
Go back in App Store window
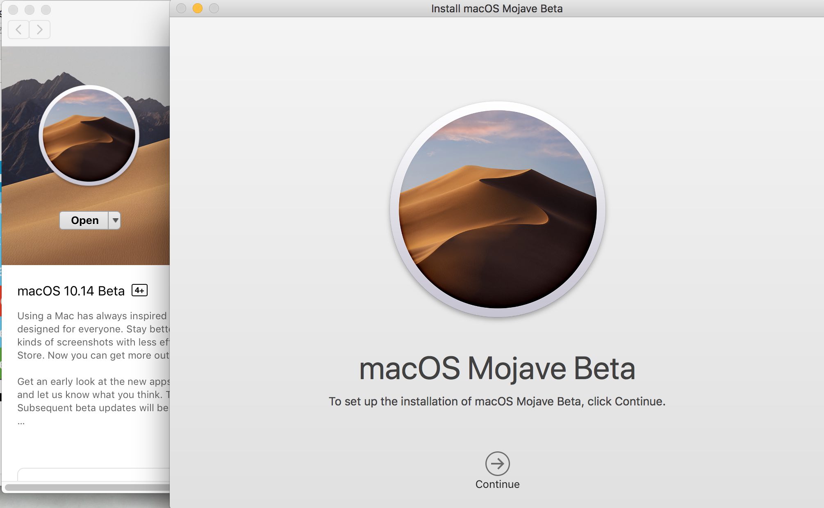18,30
